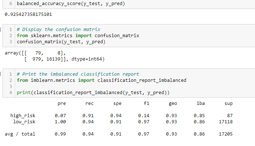Click the 'sup' column header
The width and height of the screenshot is (255, 146).
pyautogui.click(x=229, y=103)
